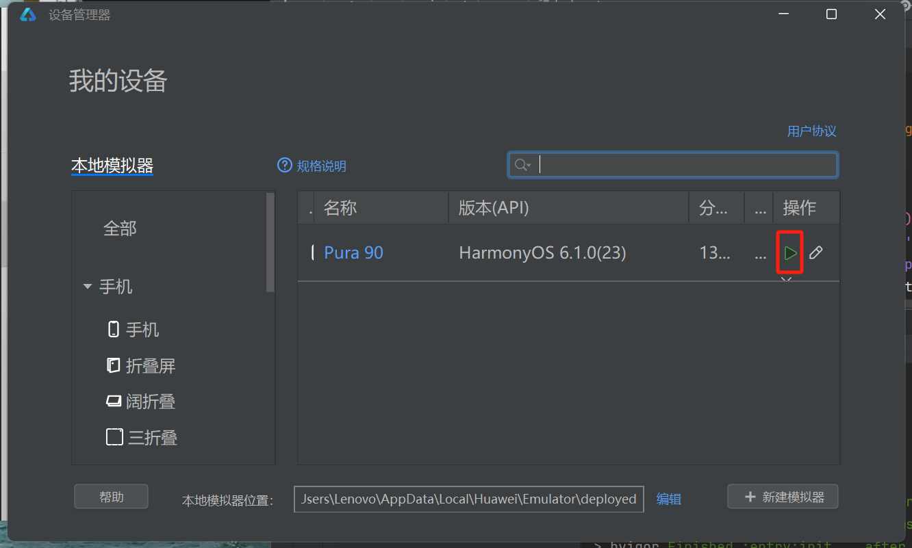
Task: Click the wide-fold icon next to 阔折叠
Action: click(114, 401)
